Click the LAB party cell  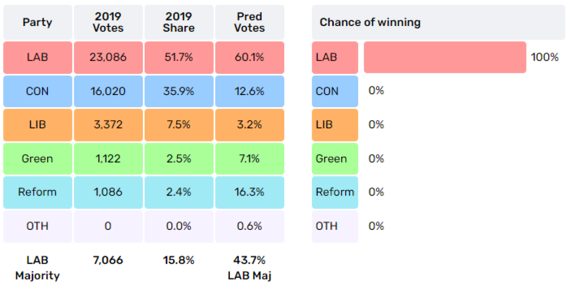38,57
